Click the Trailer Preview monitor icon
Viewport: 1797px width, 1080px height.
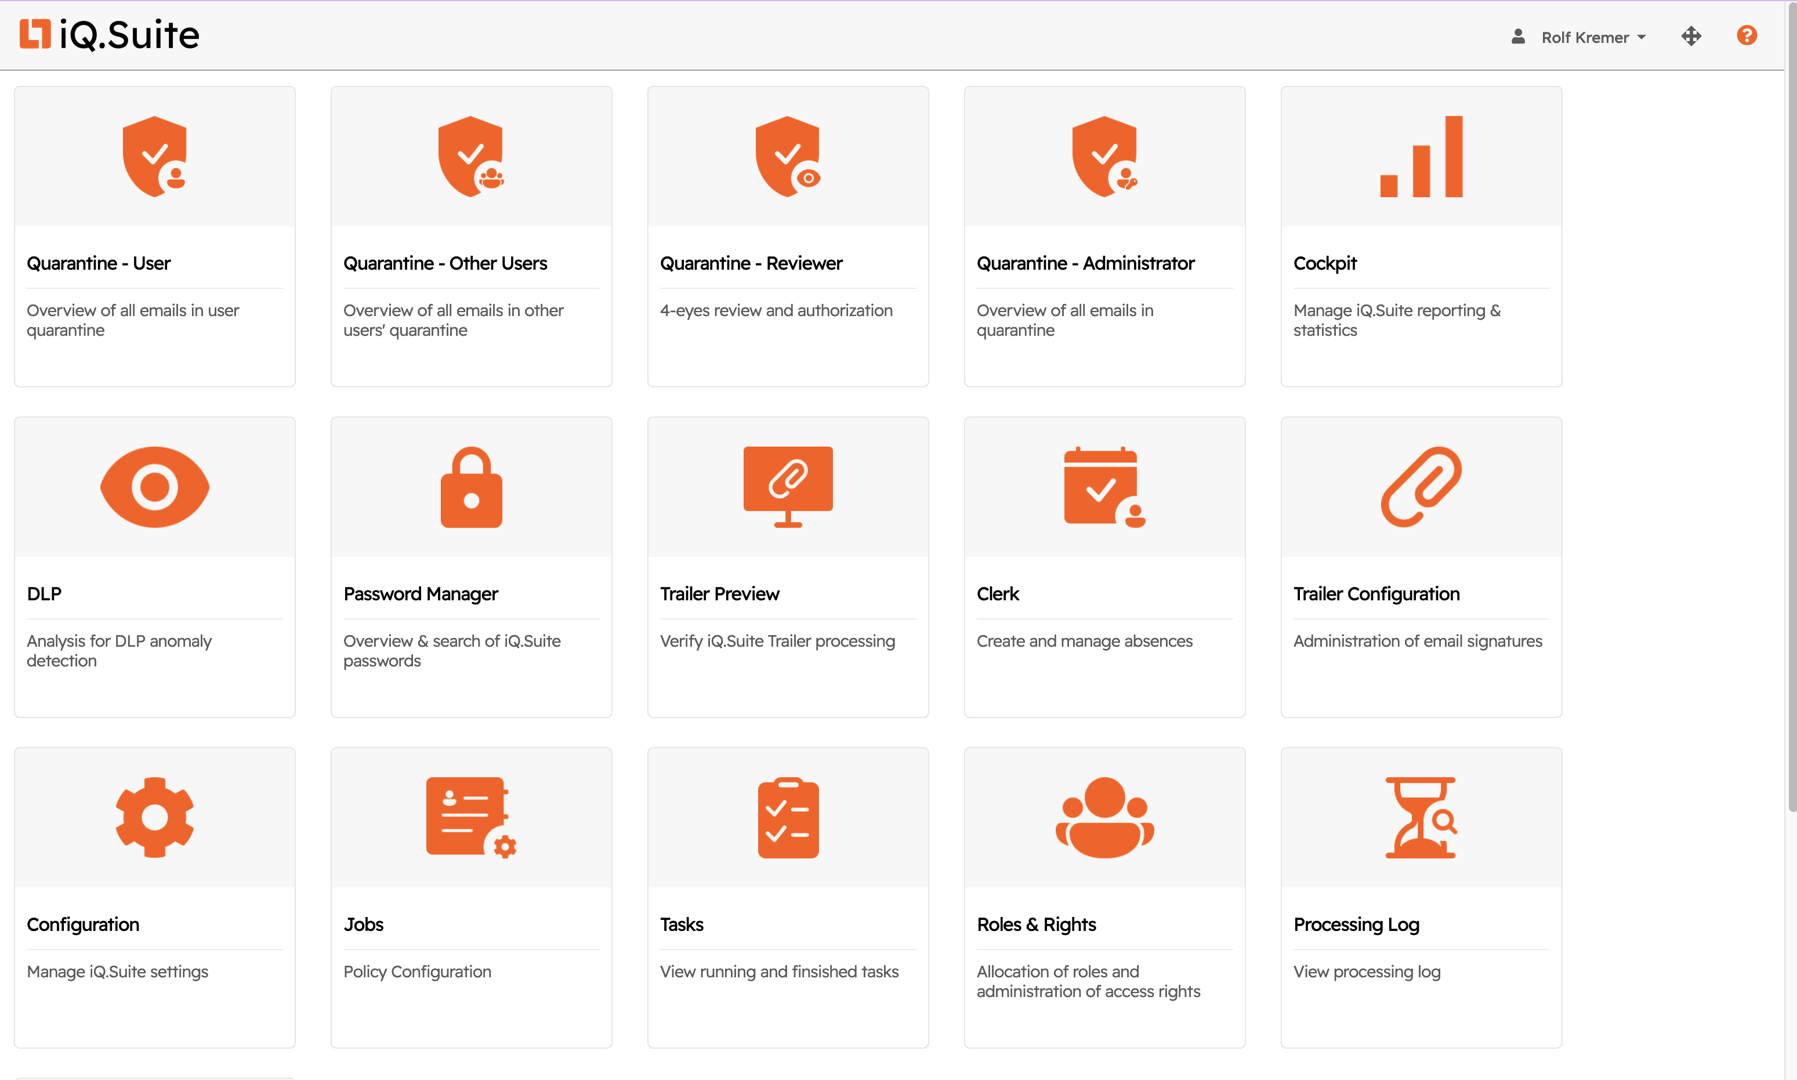788,487
